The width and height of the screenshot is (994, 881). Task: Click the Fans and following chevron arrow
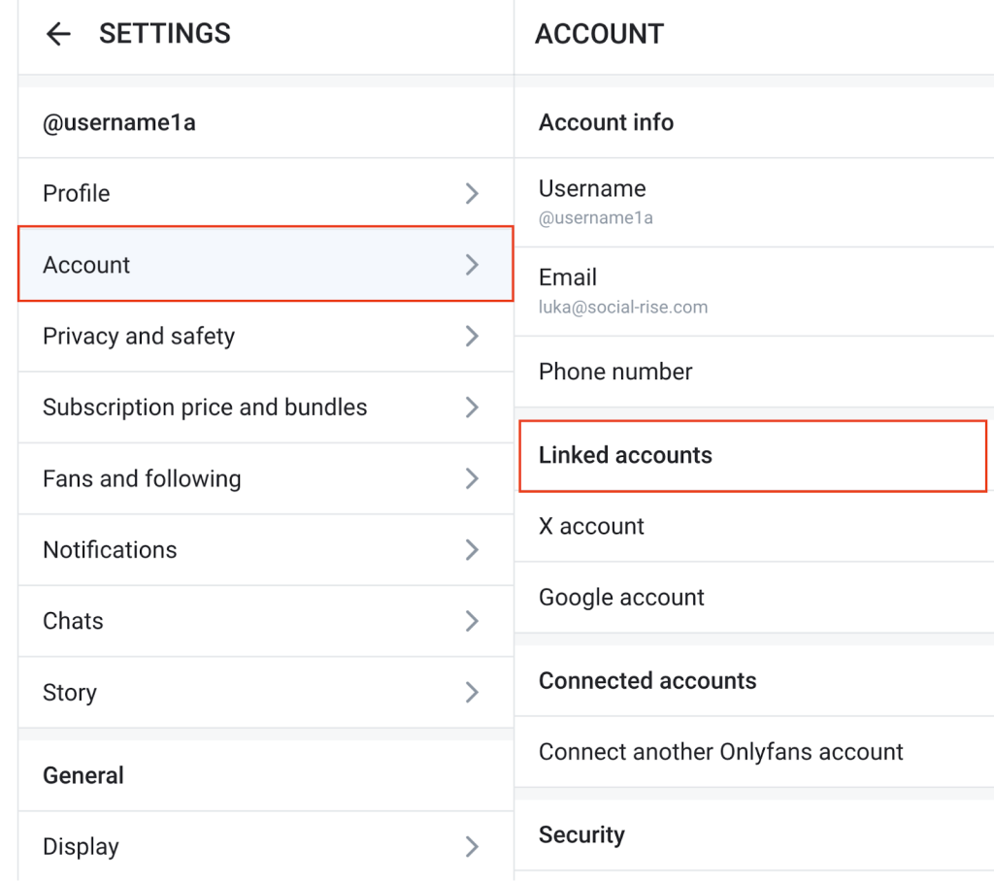(472, 478)
